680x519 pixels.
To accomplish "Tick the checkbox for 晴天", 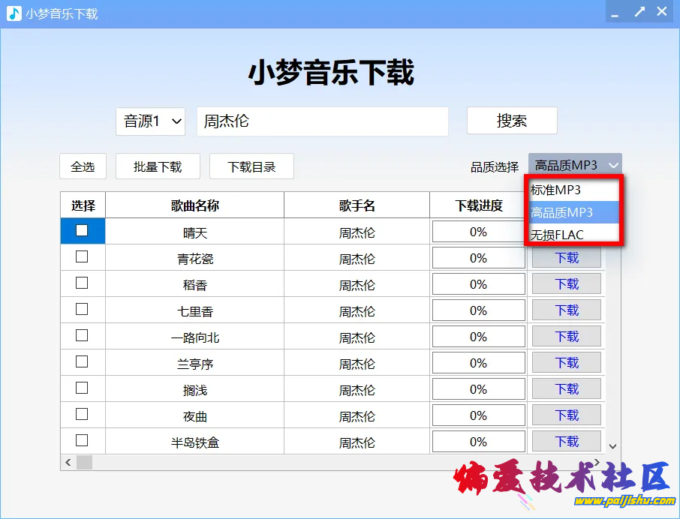I will tap(82, 231).
